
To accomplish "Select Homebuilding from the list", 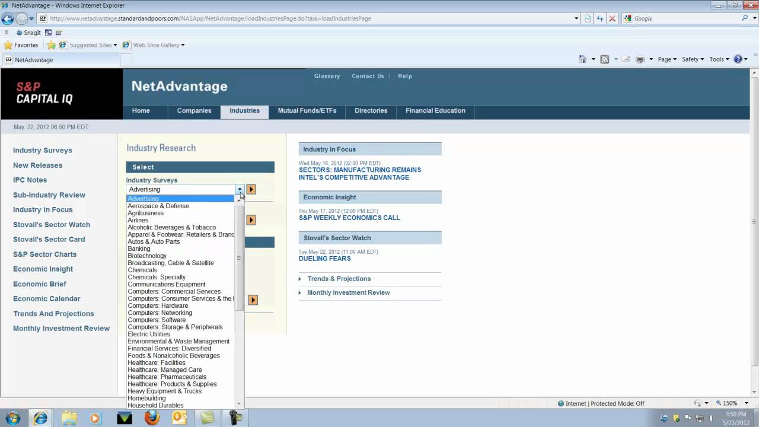I will pyautogui.click(x=146, y=398).
